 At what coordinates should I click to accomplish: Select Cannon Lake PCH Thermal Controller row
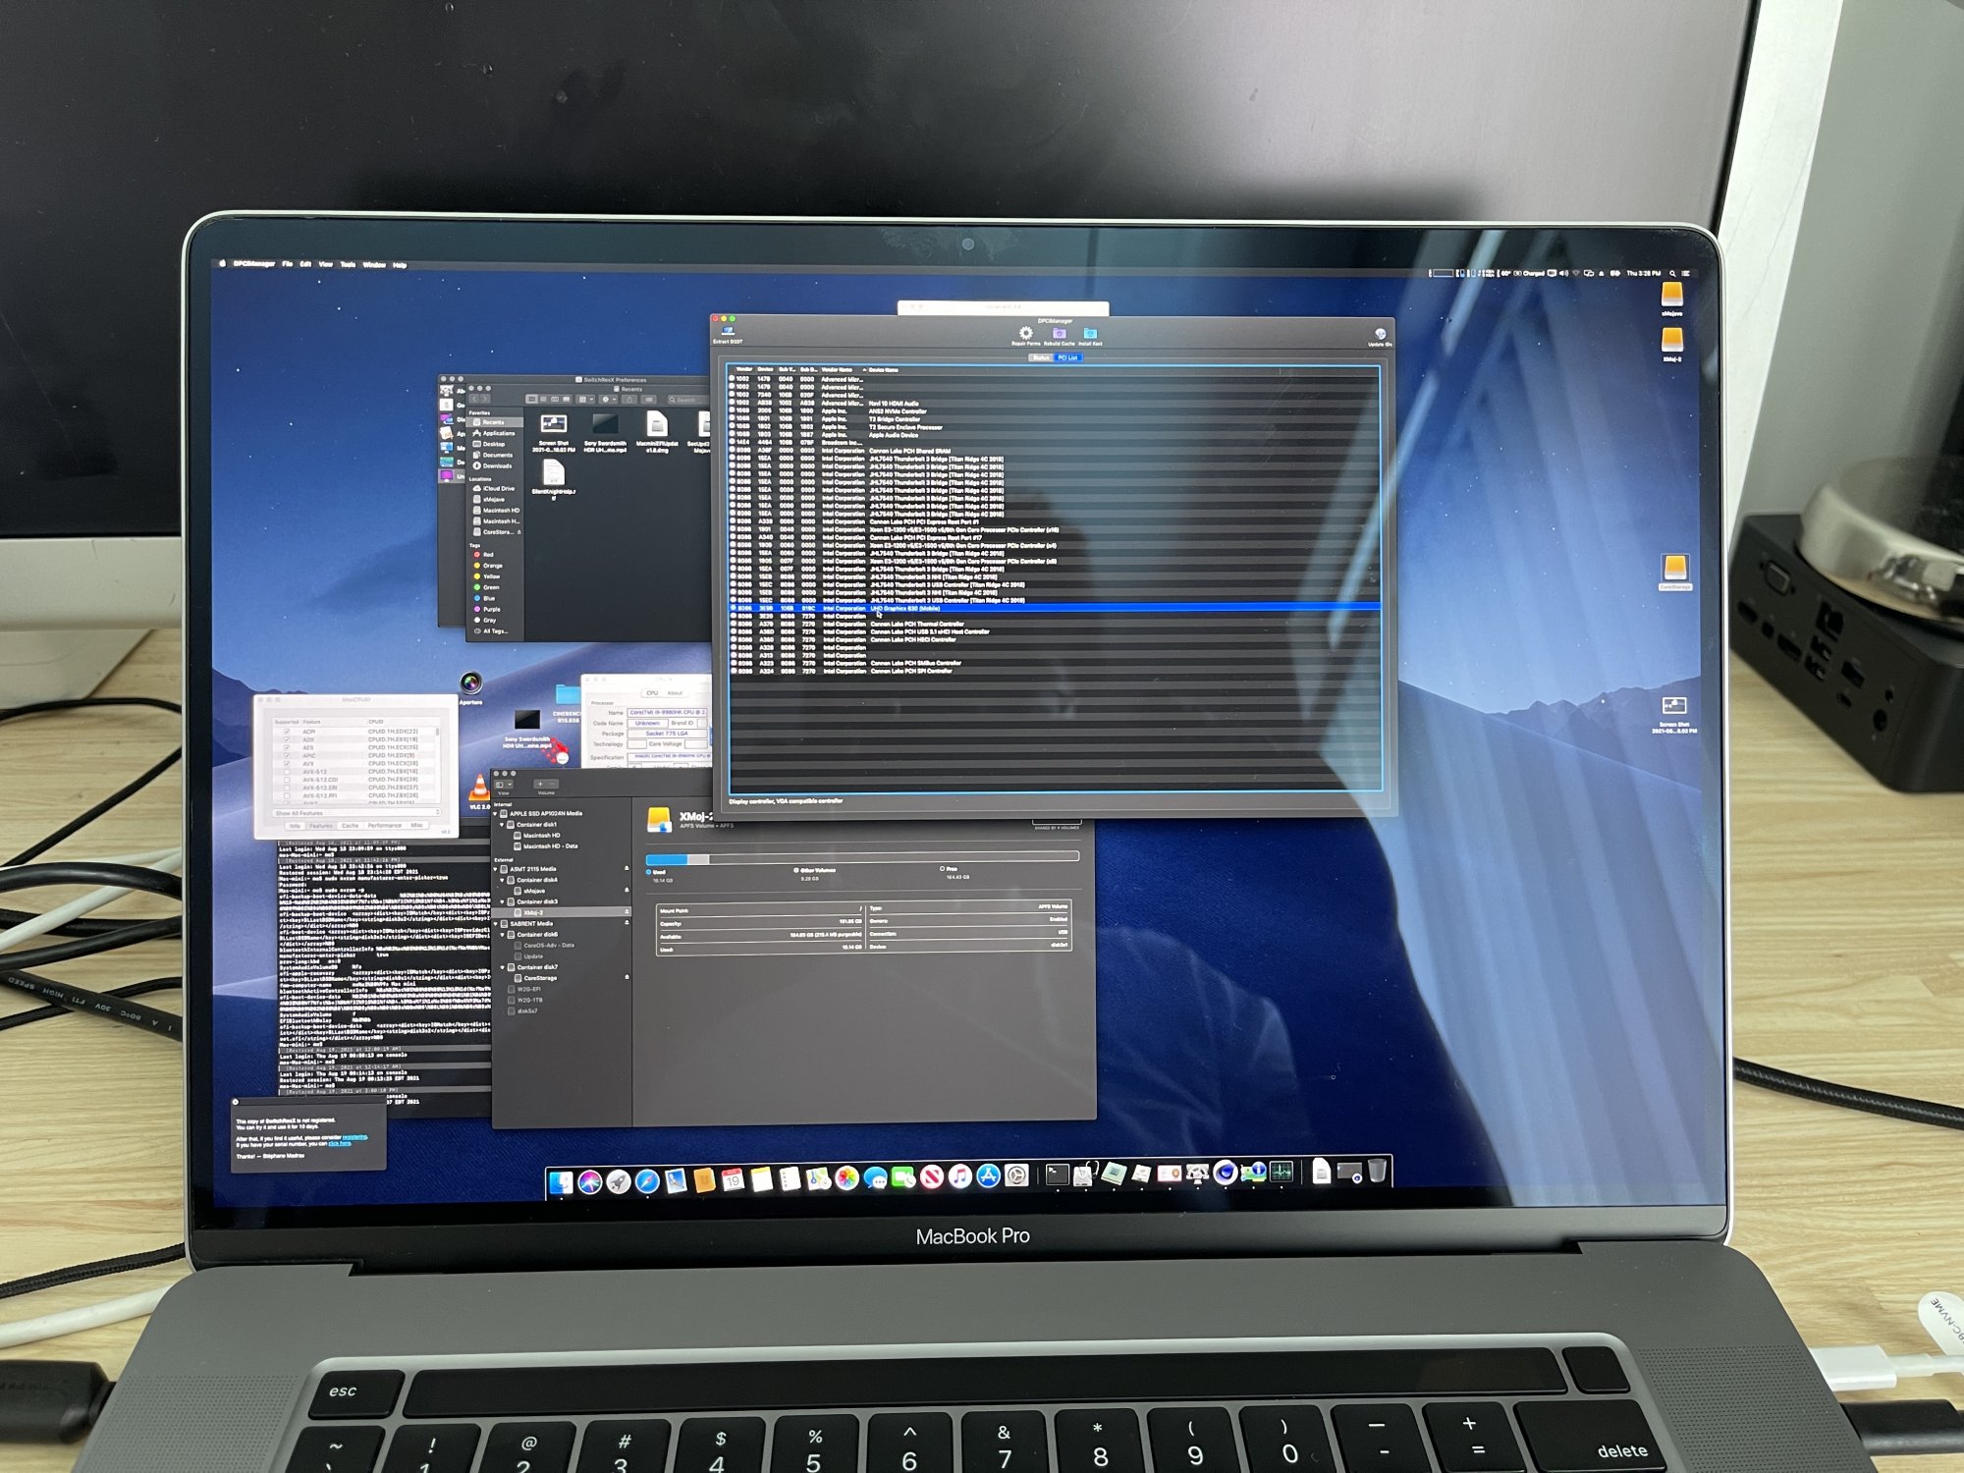(x=1054, y=624)
